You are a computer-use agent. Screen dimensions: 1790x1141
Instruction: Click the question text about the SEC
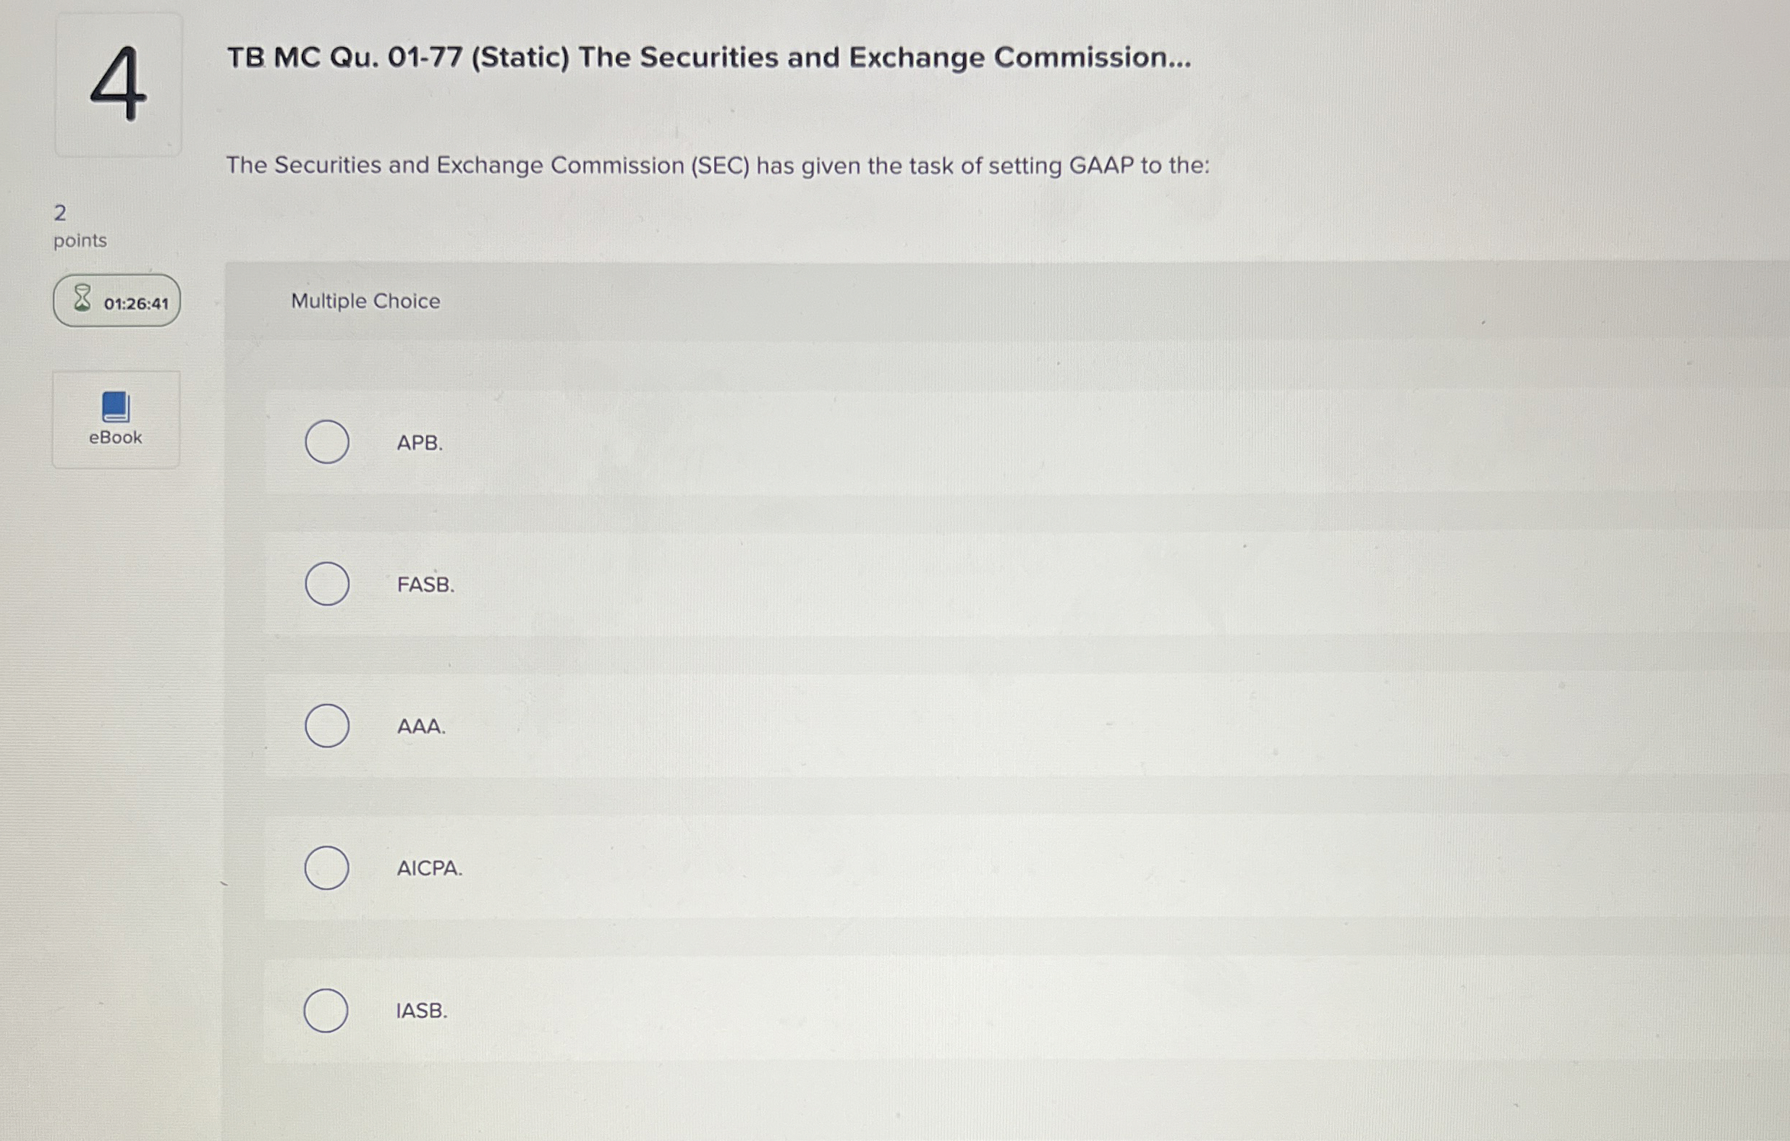[x=717, y=165]
